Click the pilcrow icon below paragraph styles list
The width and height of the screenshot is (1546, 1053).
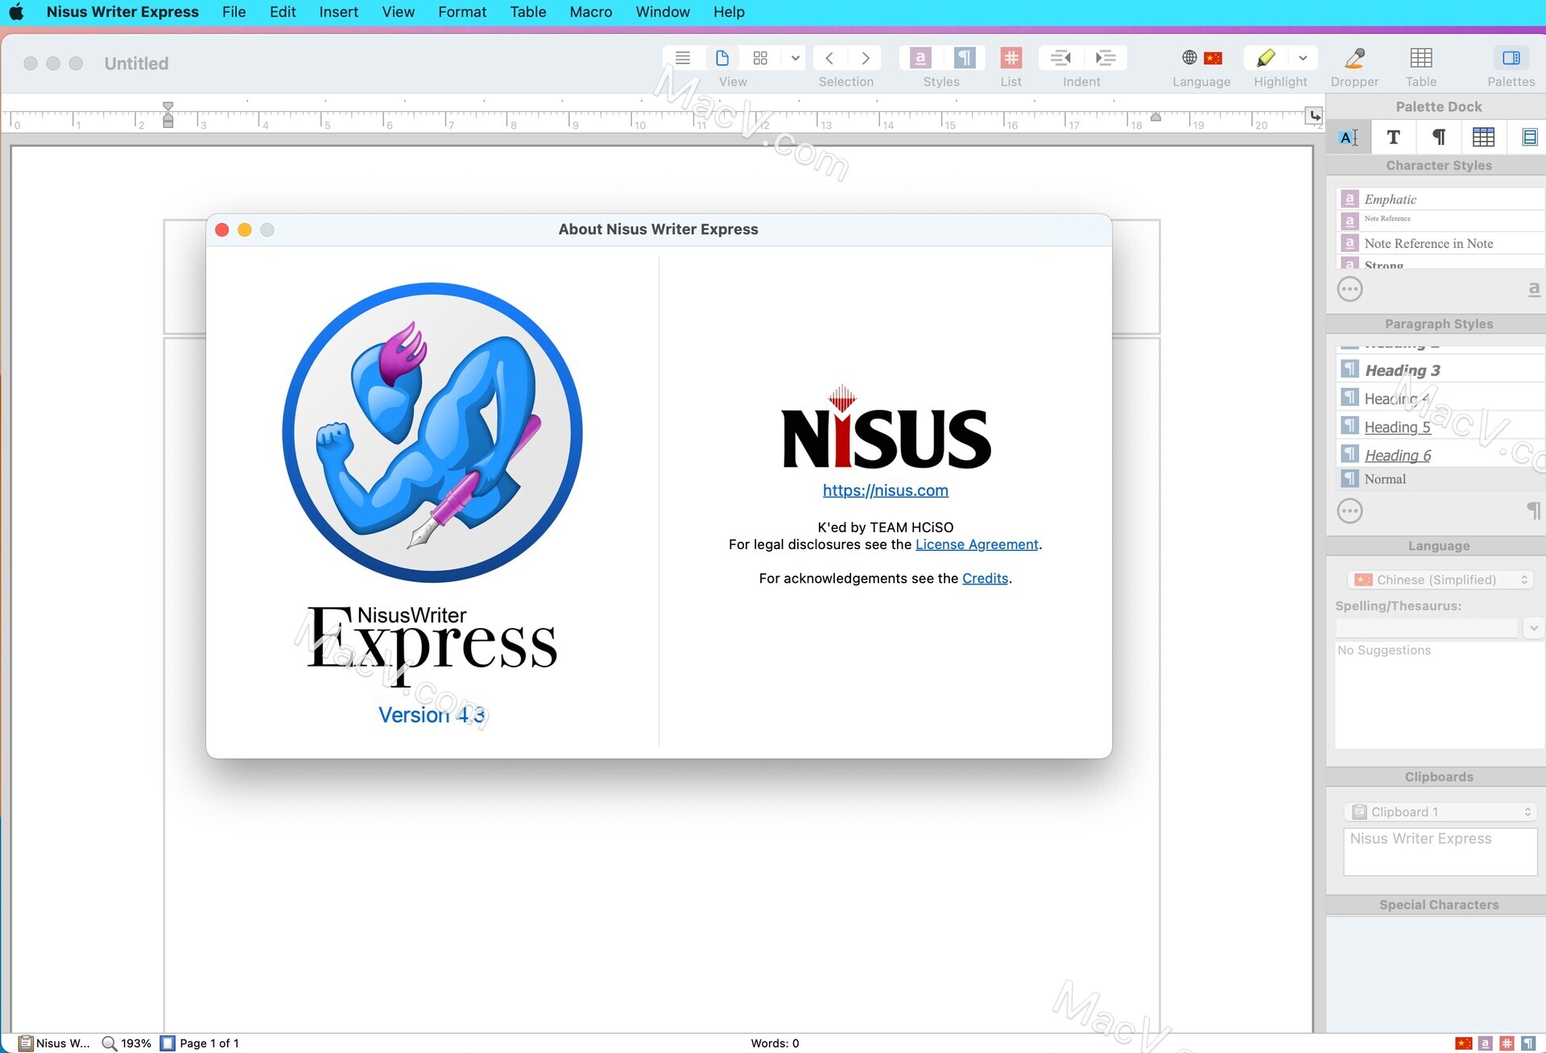coord(1534,510)
